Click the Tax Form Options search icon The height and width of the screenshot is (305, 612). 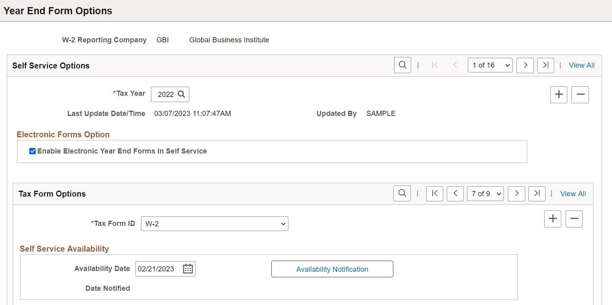coord(402,193)
